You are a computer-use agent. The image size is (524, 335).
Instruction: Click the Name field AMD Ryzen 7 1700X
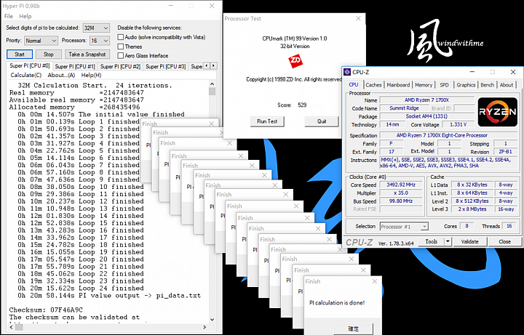tap(426, 100)
